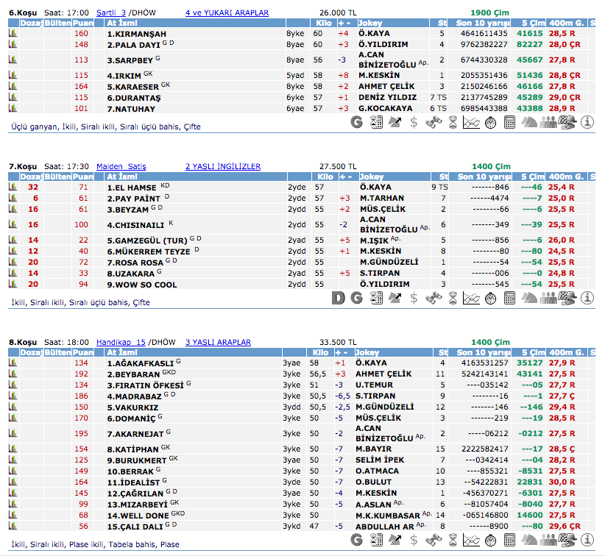Click the 2 YAŞLI İNGİLİZLER link
Image resolution: width=605 pixels, height=556 pixels.
pyautogui.click(x=222, y=167)
